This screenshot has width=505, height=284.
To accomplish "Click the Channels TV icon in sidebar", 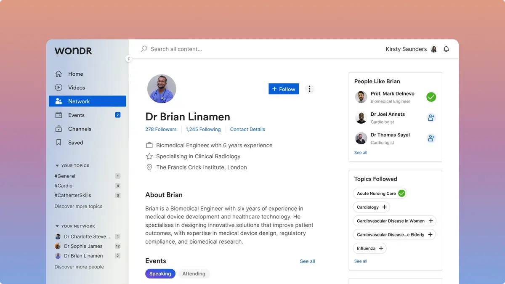I will (59, 129).
